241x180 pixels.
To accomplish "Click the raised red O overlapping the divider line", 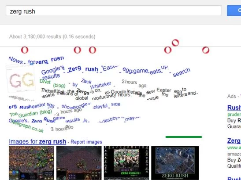I will coord(175,43).
